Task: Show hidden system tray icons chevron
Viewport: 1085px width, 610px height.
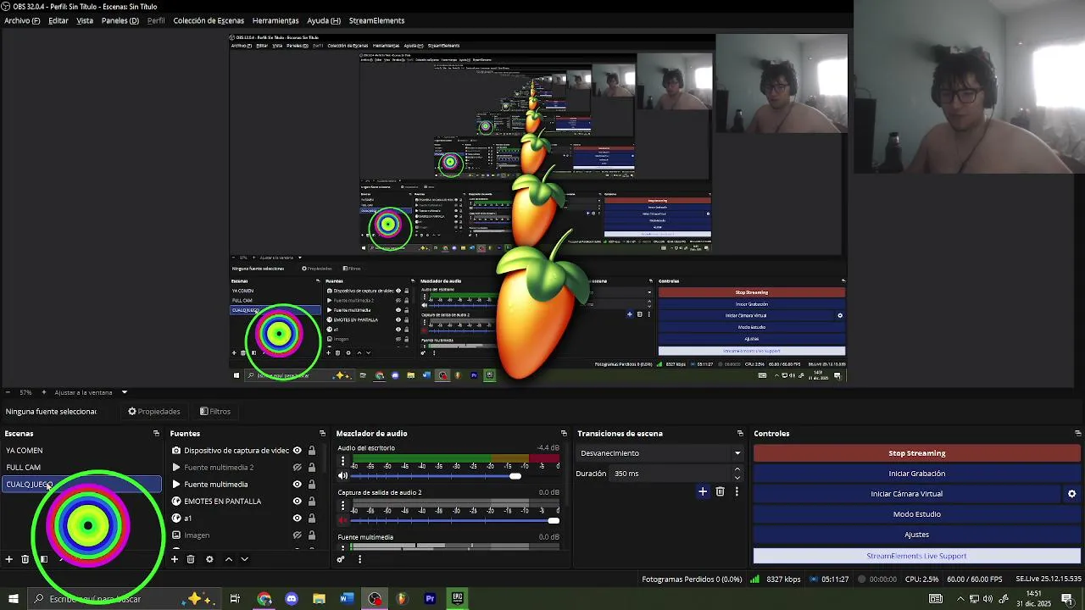Action: click(960, 599)
